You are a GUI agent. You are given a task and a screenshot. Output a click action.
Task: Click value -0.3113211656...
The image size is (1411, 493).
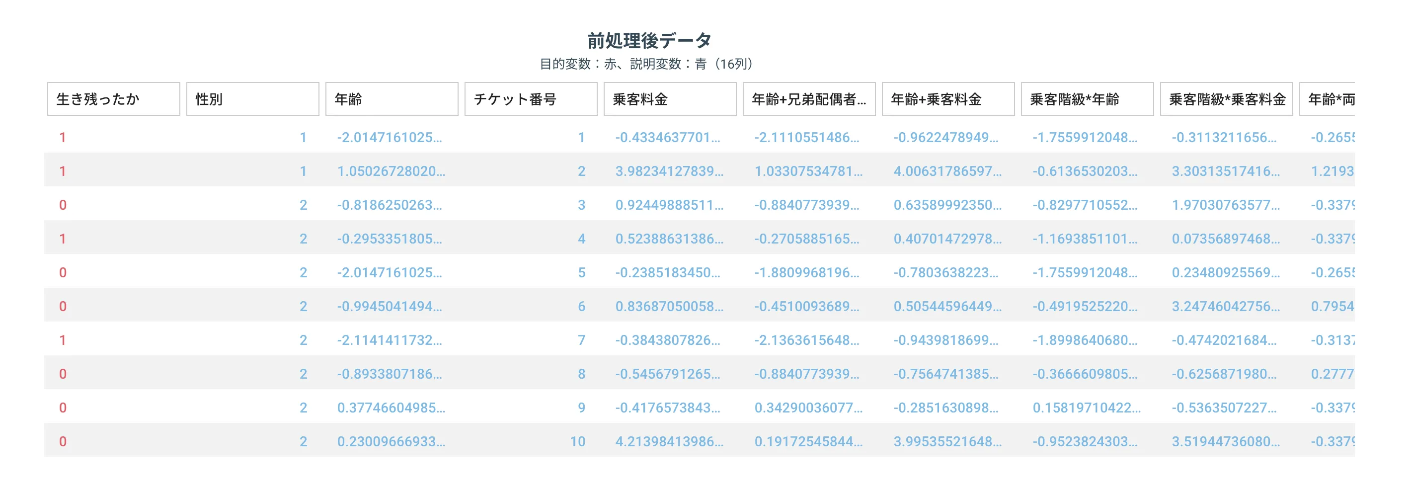point(1224,138)
